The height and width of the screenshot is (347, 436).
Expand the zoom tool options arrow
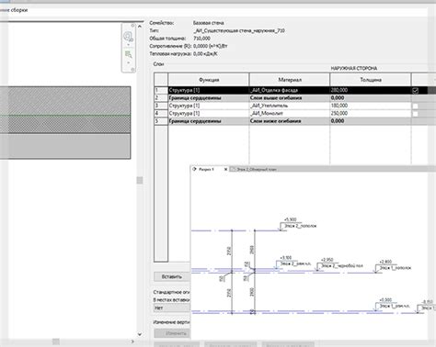coord(128,62)
